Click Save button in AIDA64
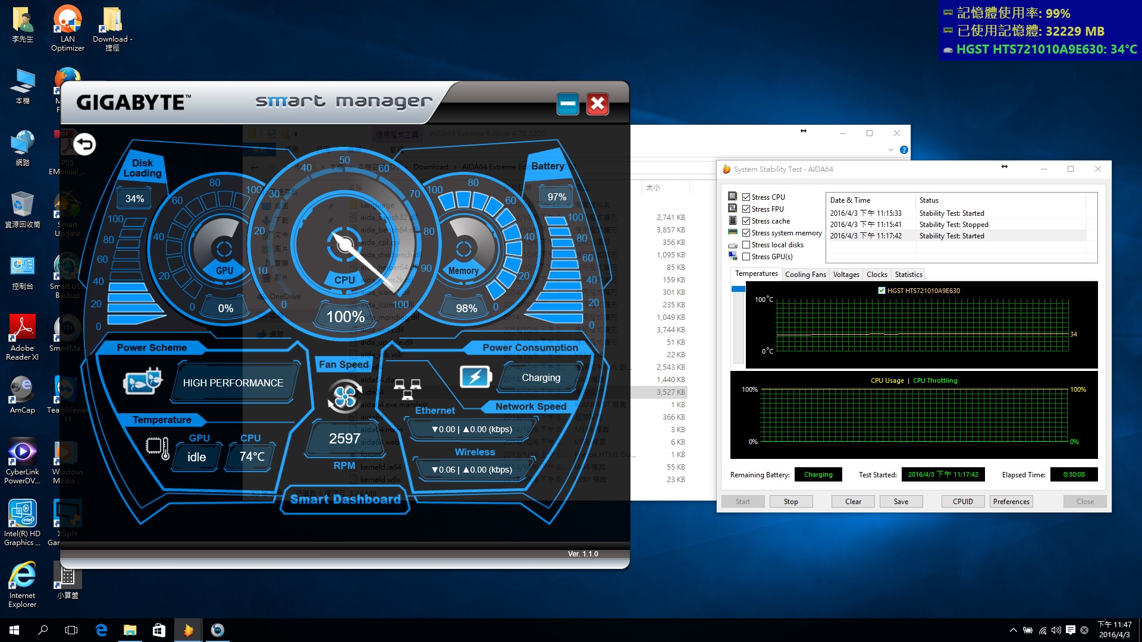The width and height of the screenshot is (1142, 642). click(901, 502)
